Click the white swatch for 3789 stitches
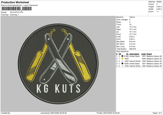The height and width of the screenshot is (115, 163). [x=122, y=66]
